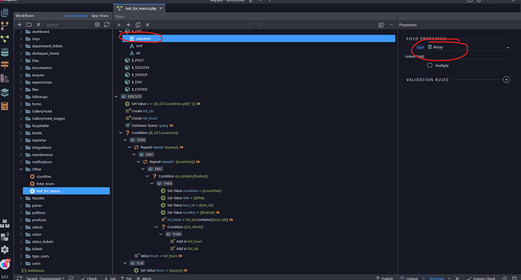Click the Wappler Pro account avatar
The width and height of the screenshot is (521, 280).
(x=5, y=264)
